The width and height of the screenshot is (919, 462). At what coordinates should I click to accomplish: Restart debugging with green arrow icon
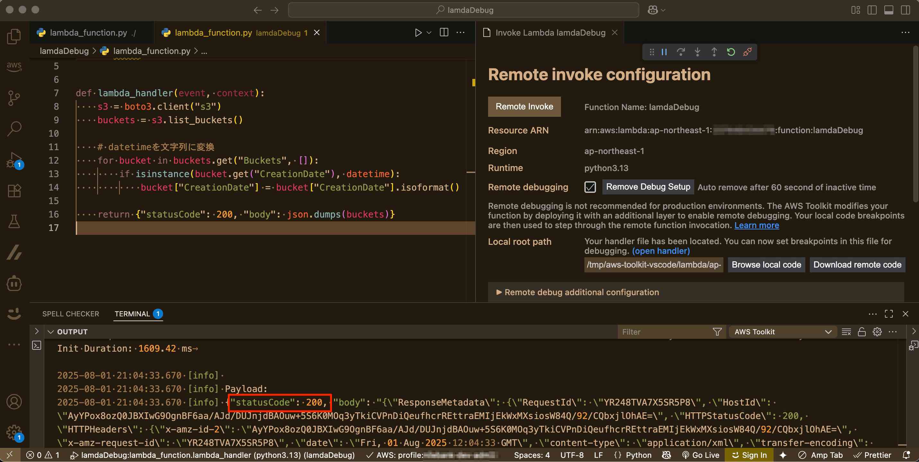(731, 52)
